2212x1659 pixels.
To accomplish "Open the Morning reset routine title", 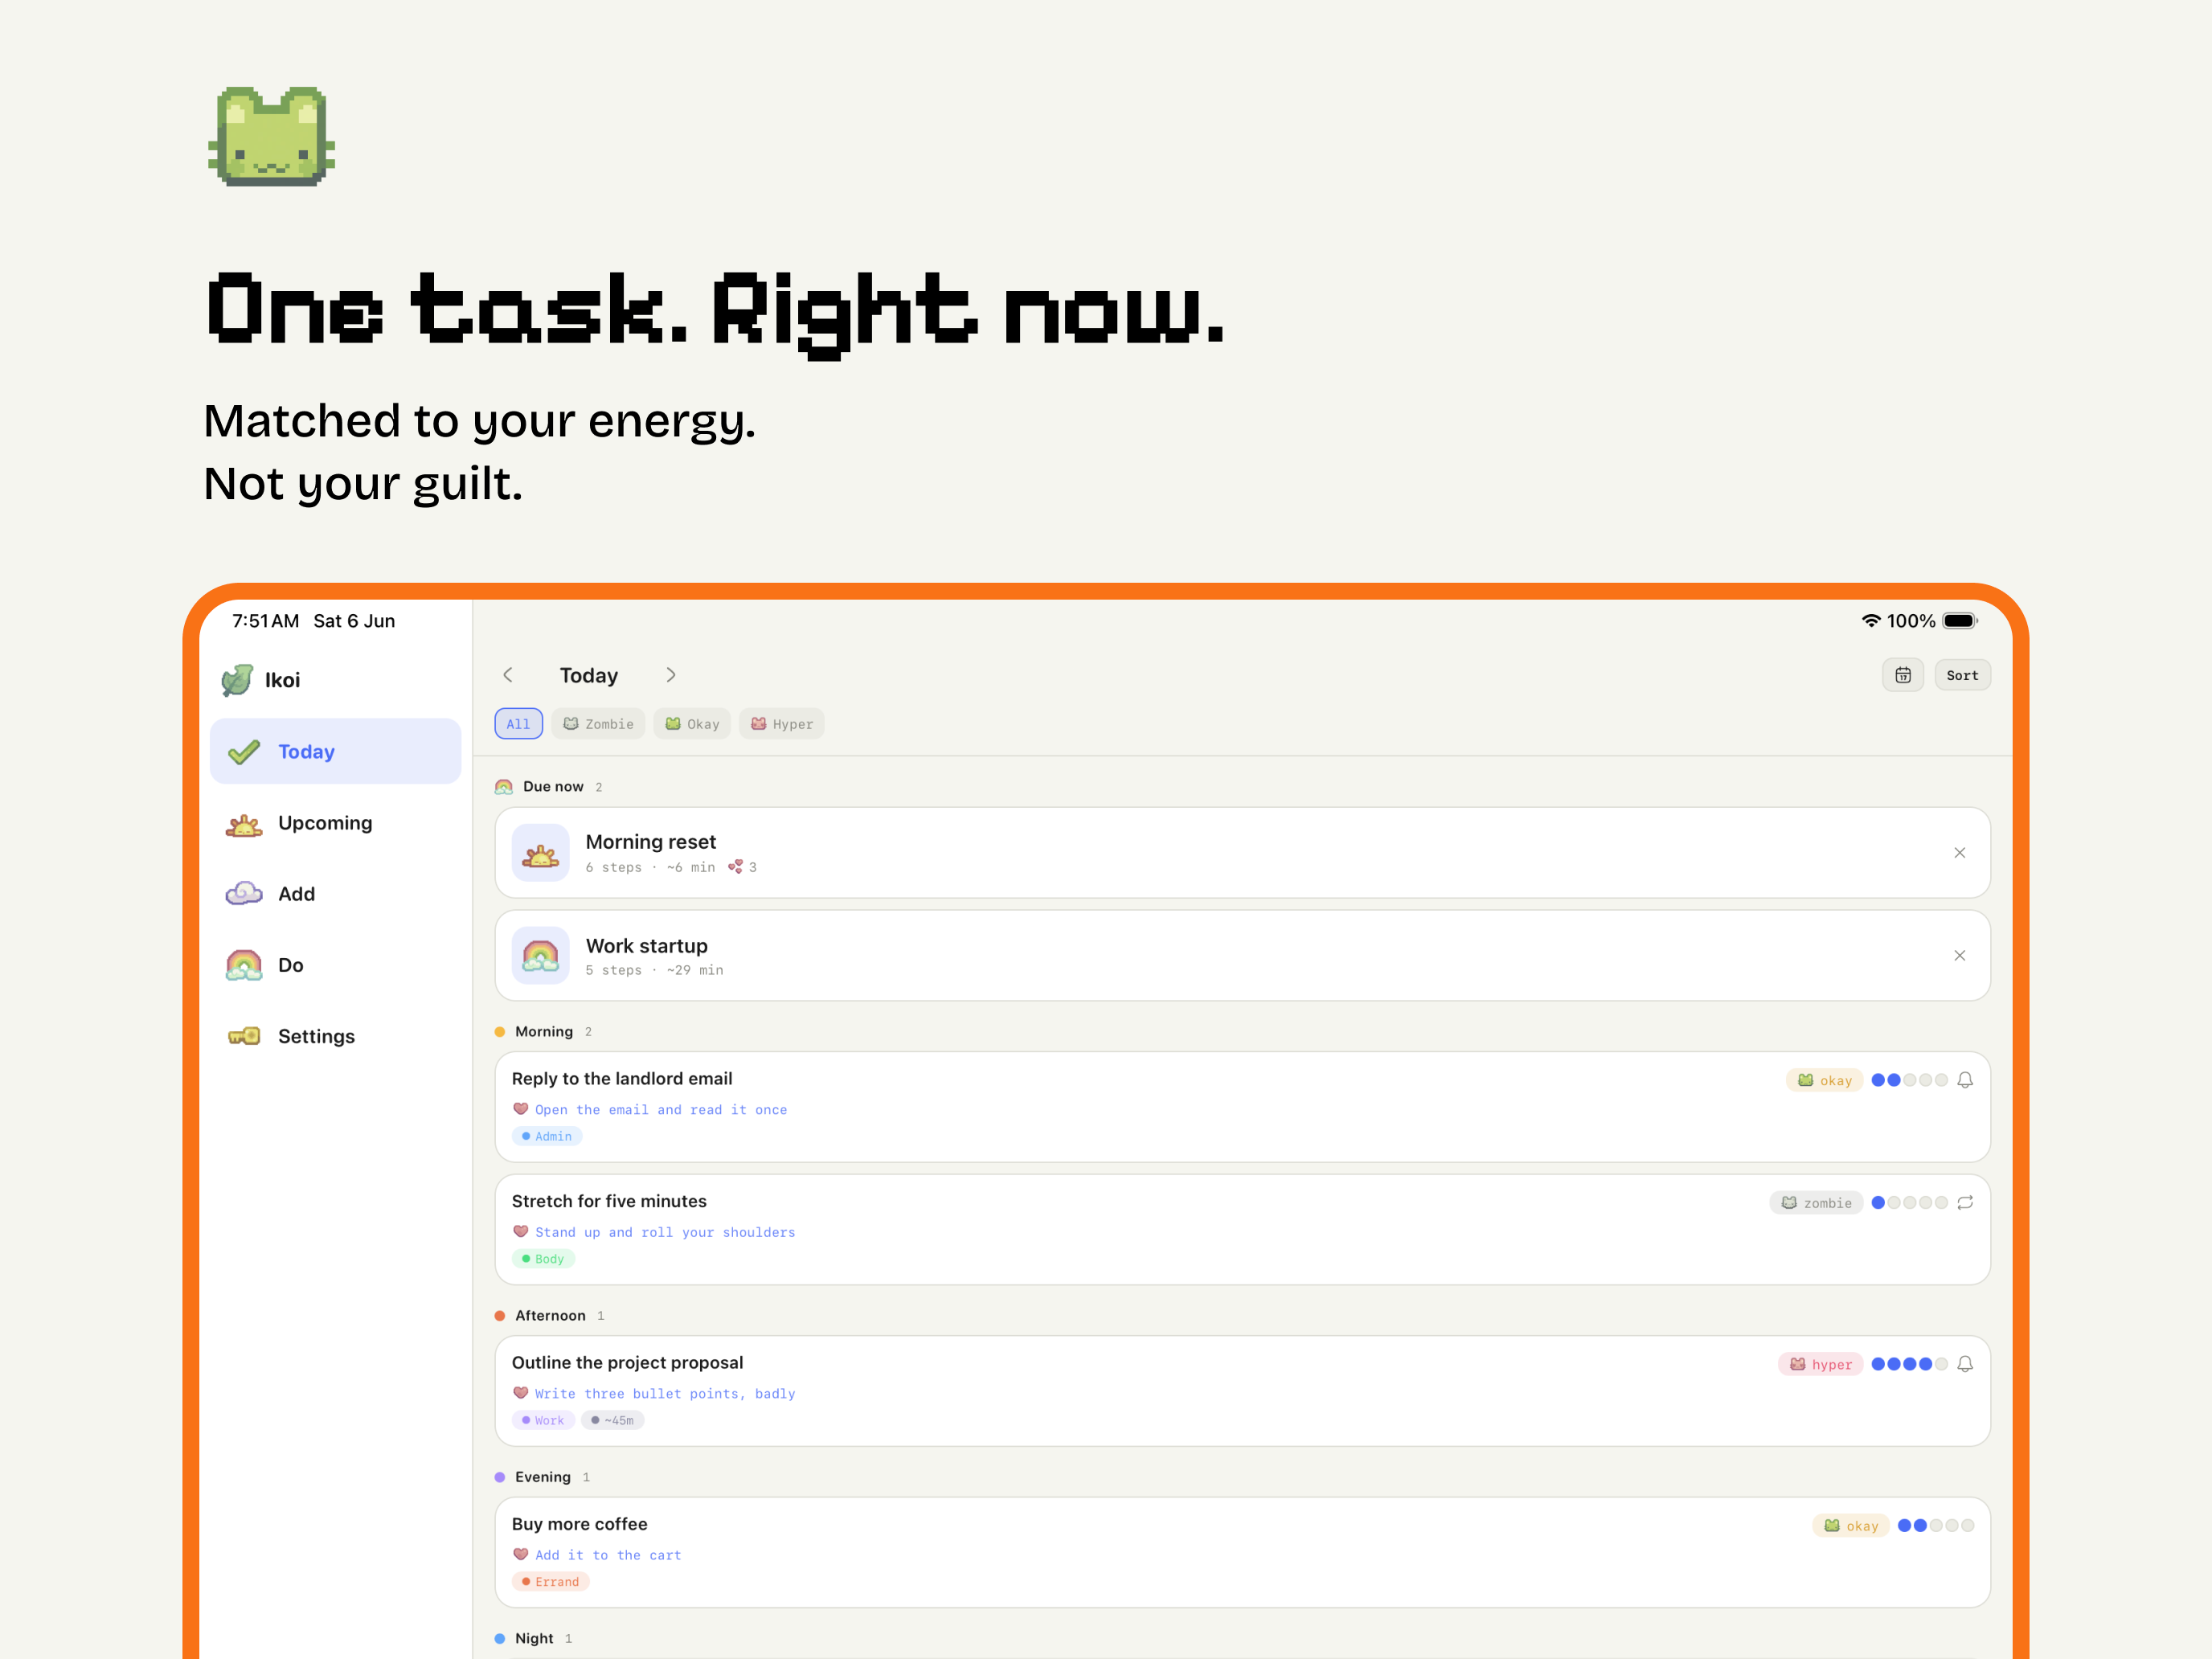I will [651, 842].
